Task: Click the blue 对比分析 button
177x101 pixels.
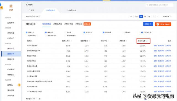Action: [148, 24]
